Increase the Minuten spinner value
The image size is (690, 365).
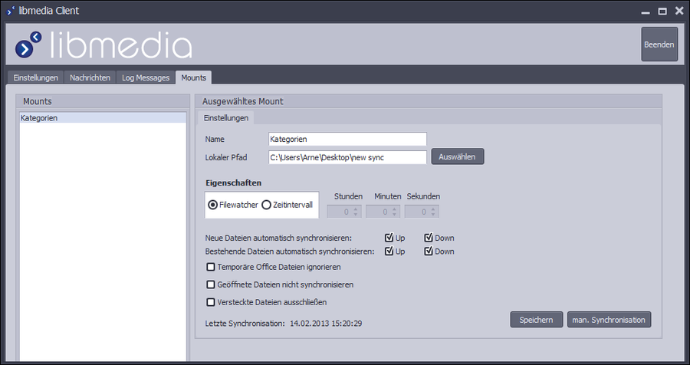point(395,209)
